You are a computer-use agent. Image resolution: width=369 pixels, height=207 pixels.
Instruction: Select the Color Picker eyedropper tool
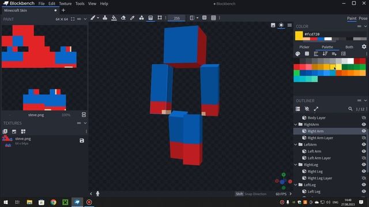click(132, 18)
